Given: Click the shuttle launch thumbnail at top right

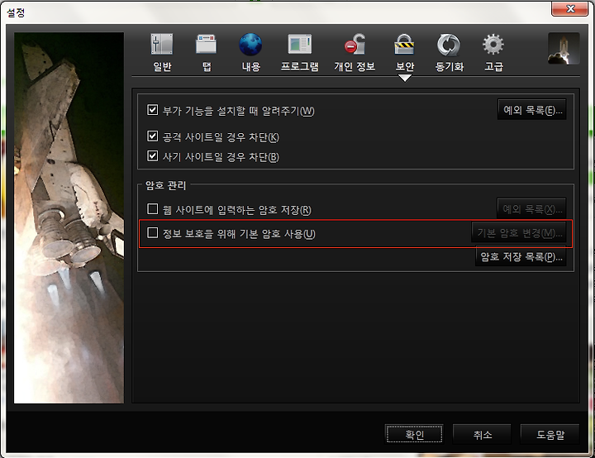Looking at the screenshot, I should [x=564, y=48].
